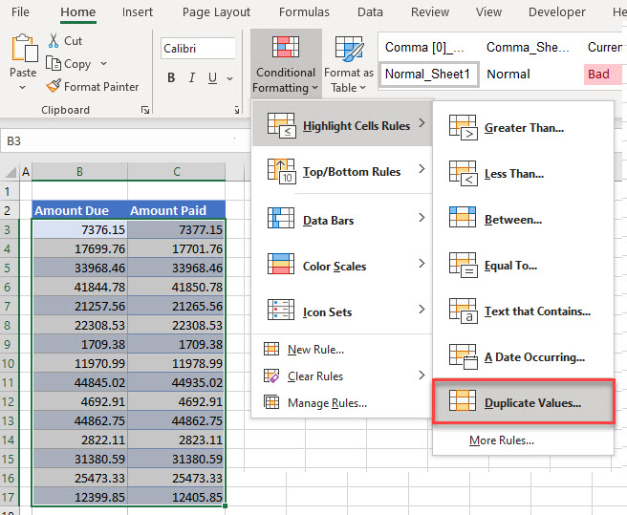Click More Rules at menu bottom

[501, 440]
